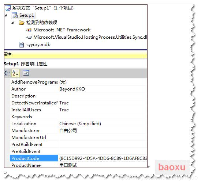This screenshot has width=201, height=184.
Task: Select the solution "Setup1" root node
Action: click(43, 8)
